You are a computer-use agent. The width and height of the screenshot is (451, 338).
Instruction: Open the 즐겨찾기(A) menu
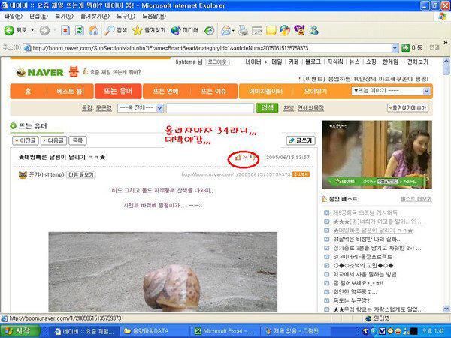click(95, 16)
